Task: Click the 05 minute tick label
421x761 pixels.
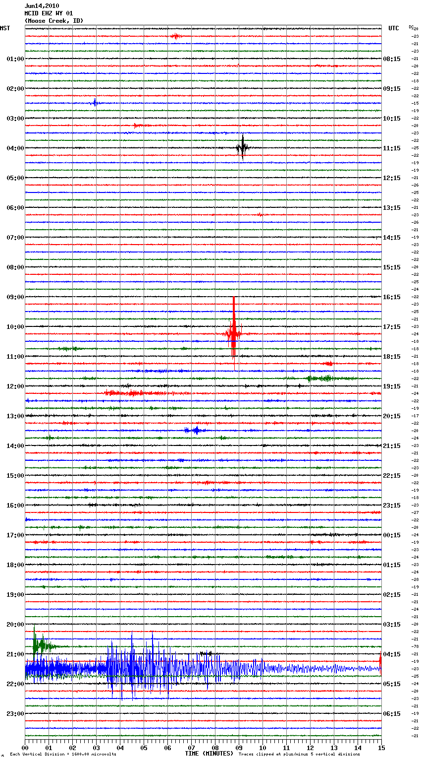Action: coord(144,748)
